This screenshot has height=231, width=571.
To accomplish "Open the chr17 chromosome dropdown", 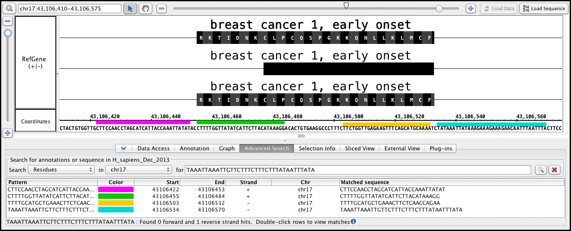I will click(x=138, y=170).
